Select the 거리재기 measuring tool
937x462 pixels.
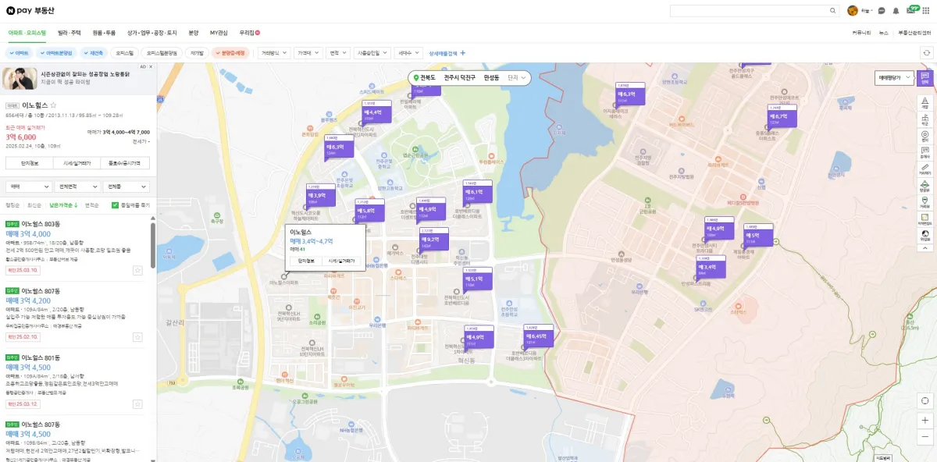point(925,169)
